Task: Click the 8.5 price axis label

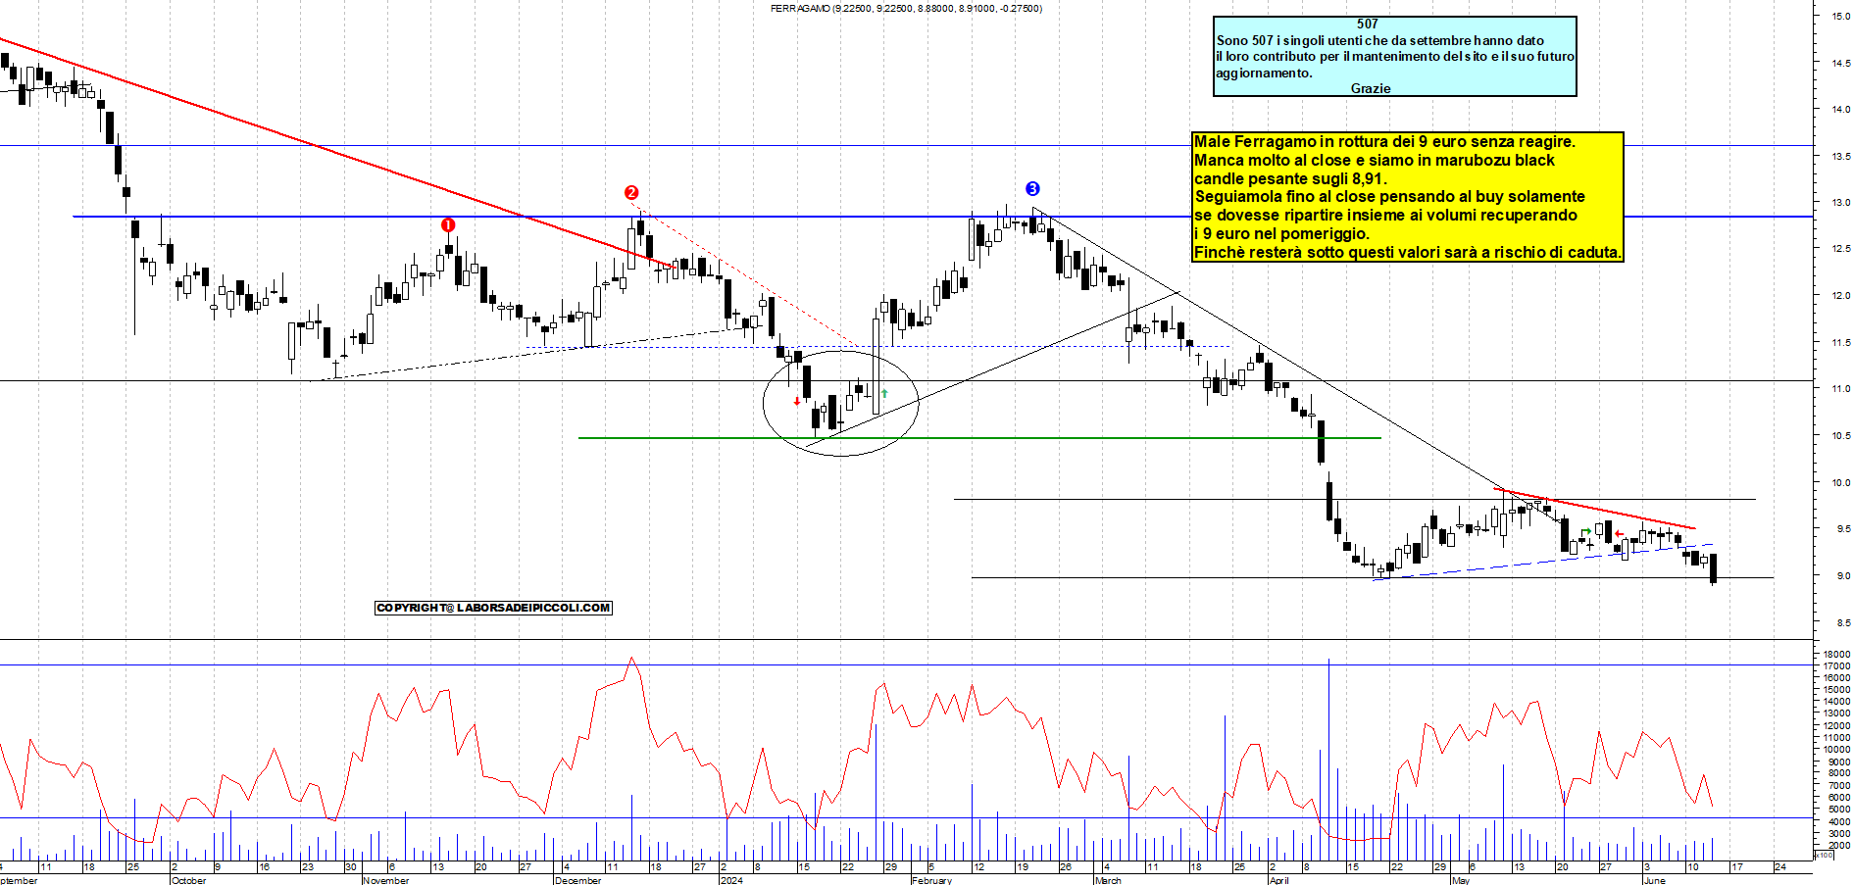Action: click(1843, 622)
